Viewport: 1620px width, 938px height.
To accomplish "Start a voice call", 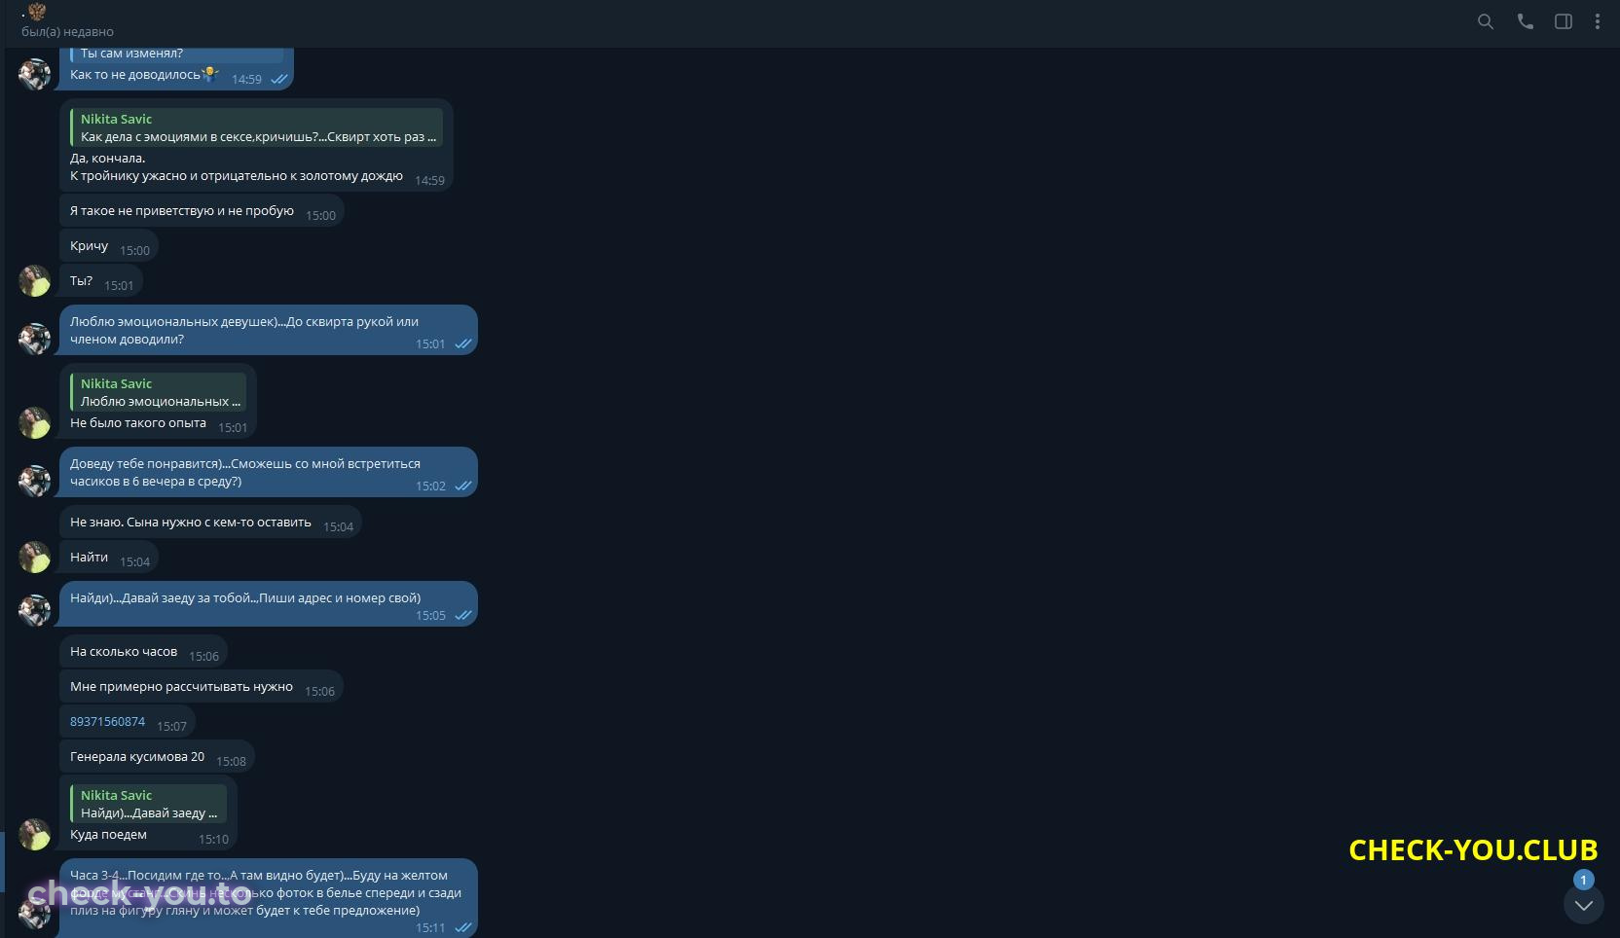I will coord(1525,21).
